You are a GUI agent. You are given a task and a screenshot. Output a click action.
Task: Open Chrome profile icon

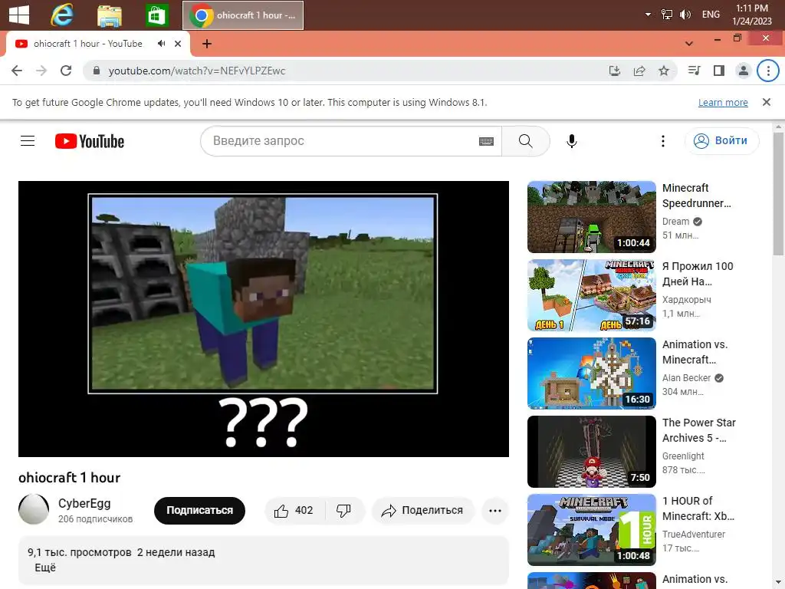(744, 71)
